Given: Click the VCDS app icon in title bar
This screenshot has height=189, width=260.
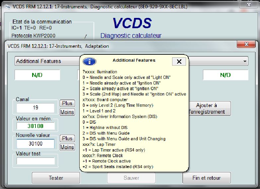Looking at the screenshot, I should [x=7, y=7].
